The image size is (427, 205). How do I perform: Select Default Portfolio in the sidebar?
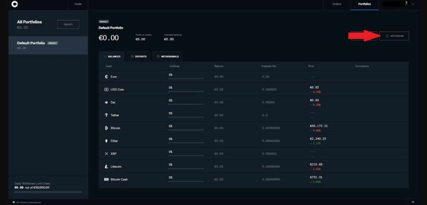[48, 45]
